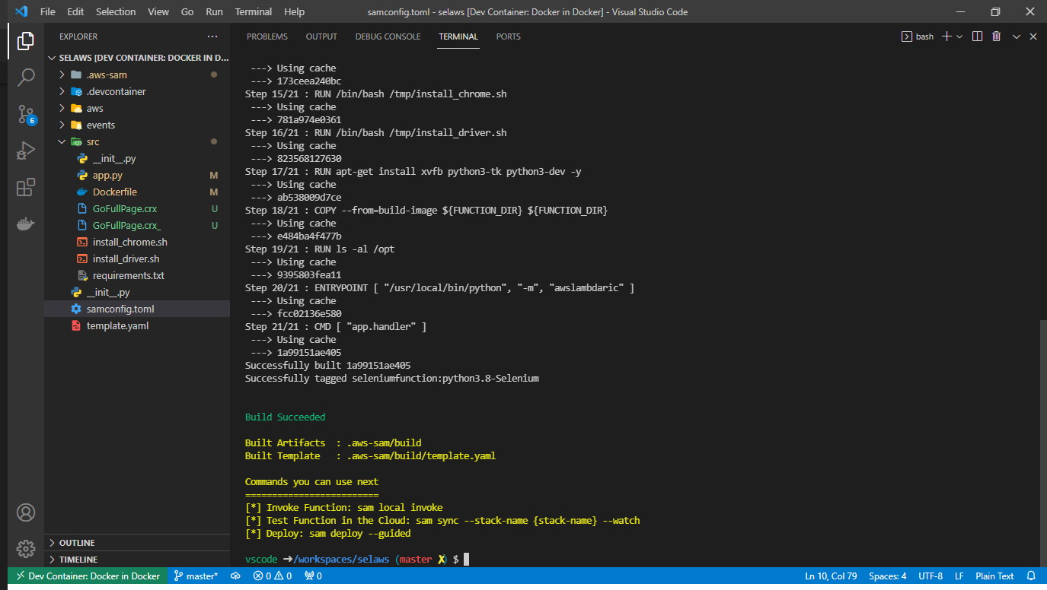This screenshot has width=1047, height=590.
Task: Split the terminal
Action: 977,36
